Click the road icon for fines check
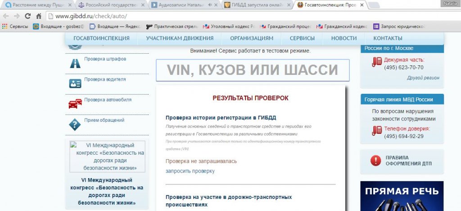Image resolution: width=461 pixels, height=211 pixels. [75, 63]
